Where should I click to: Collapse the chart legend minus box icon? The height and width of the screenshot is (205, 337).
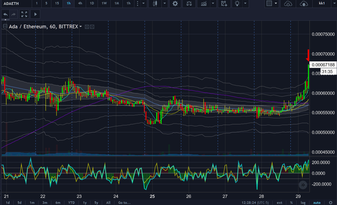(x=5, y=26)
